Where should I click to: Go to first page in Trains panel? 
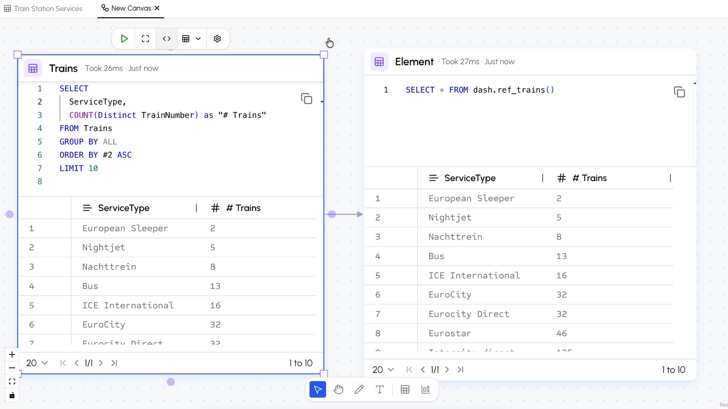click(63, 363)
